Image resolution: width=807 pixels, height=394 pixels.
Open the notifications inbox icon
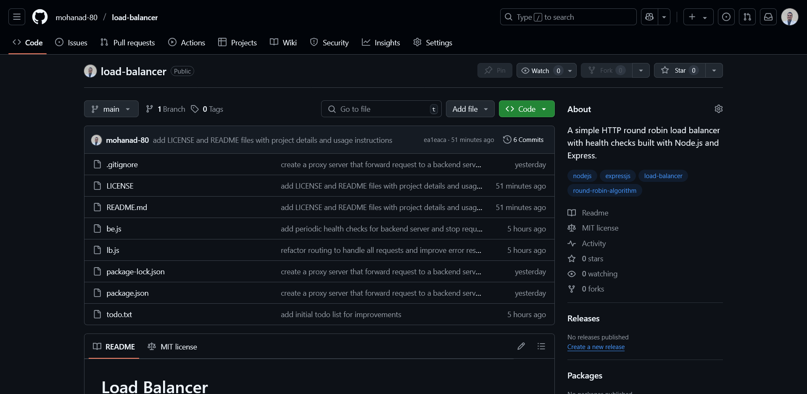coord(768,17)
